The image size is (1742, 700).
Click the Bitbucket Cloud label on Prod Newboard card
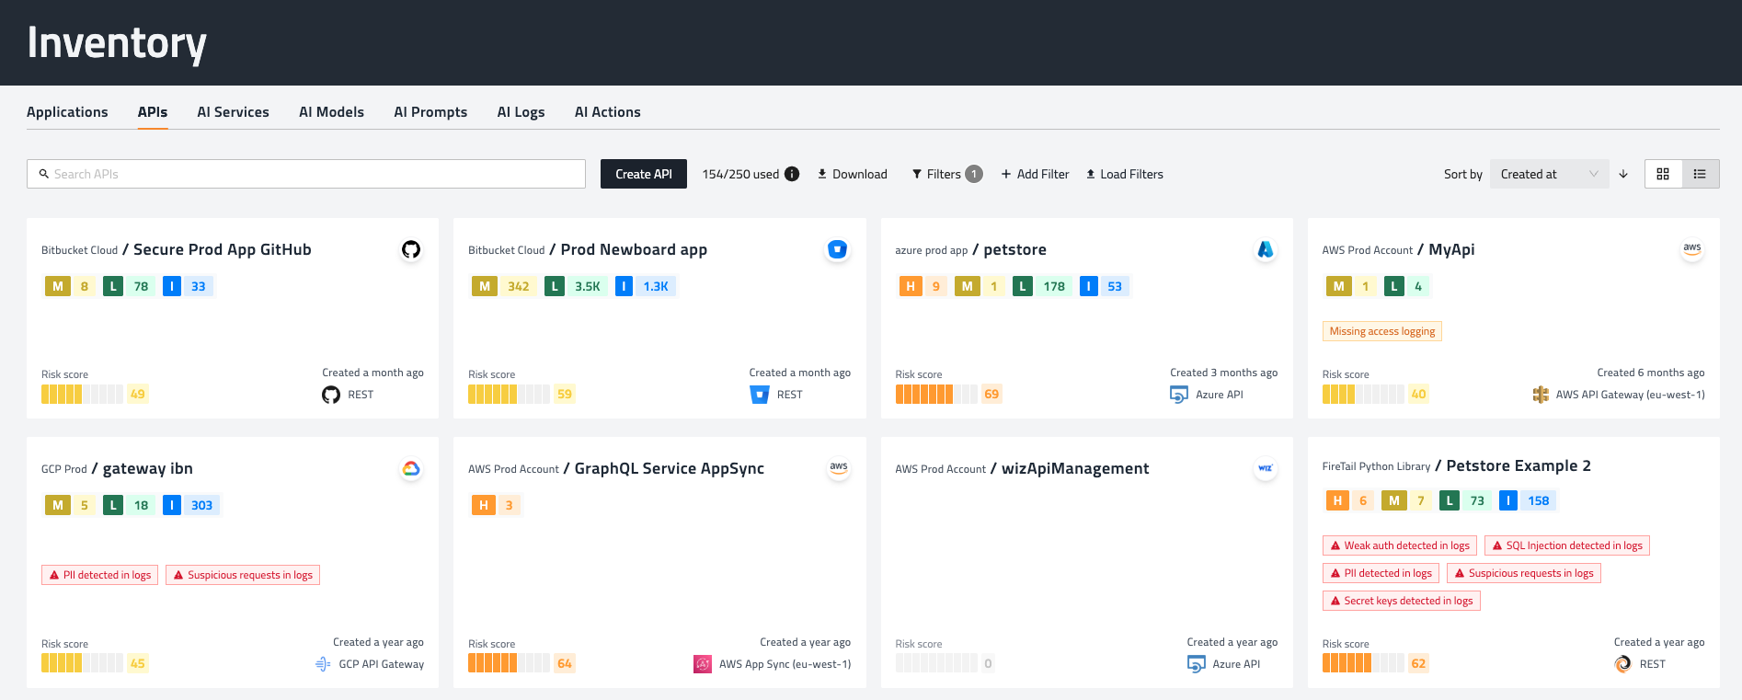tap(506, 250)
